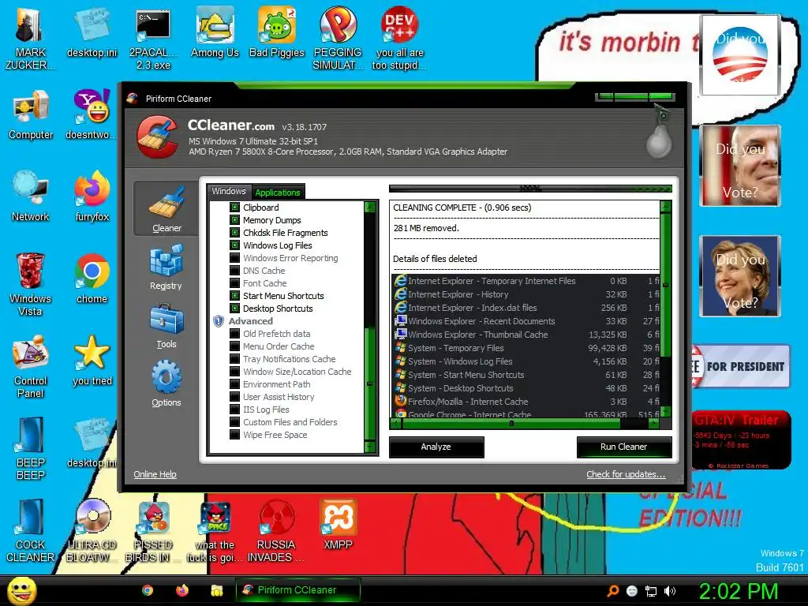Enable the Font Cache checkbox
Viewport: 808px width, 606px height.
click(x=234, y=283)
